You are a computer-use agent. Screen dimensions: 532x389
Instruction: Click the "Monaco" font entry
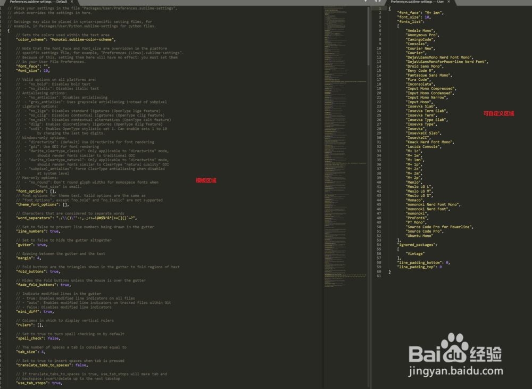point(415,200)
